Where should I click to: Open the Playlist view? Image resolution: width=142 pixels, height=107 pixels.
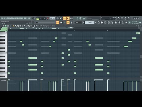(99, 23)
